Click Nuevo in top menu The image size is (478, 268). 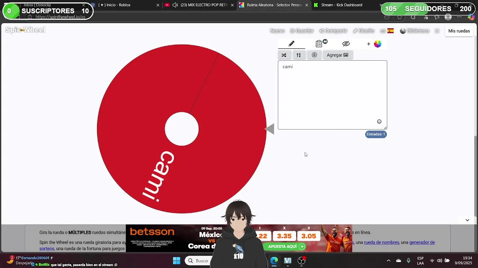[x=277, y=31]
